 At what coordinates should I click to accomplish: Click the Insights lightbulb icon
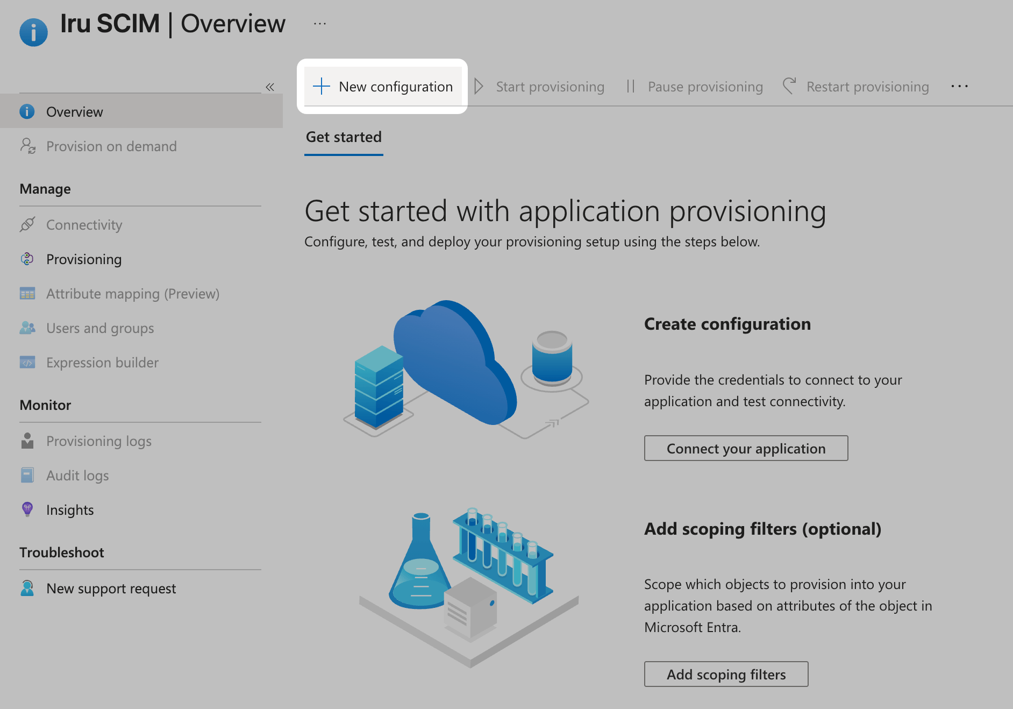(x=27, y=509)
